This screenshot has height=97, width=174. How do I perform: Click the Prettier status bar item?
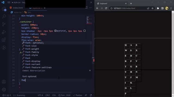click(78, 95)
